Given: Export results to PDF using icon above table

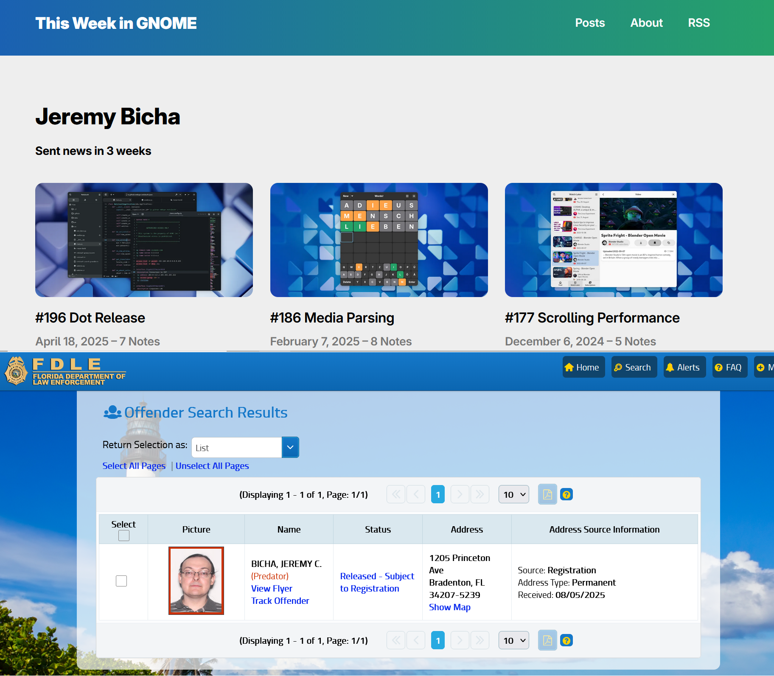Looking at the screenshot, I should (x=547, y=494).
